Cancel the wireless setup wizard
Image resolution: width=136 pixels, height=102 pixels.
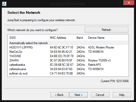click(100, 95)
